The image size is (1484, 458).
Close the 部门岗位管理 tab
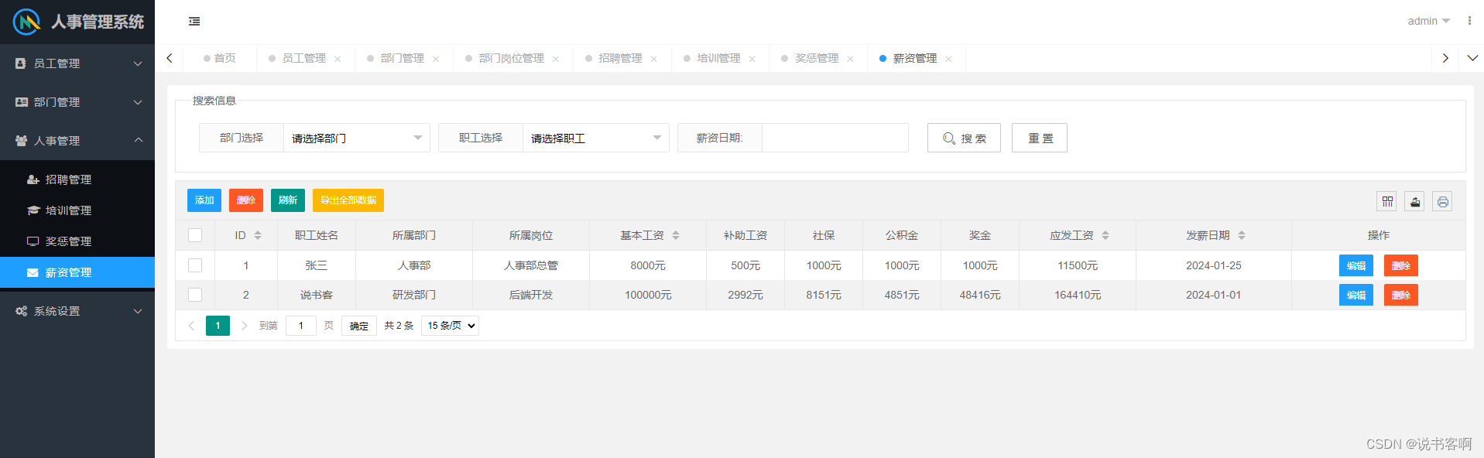point(556,59)
